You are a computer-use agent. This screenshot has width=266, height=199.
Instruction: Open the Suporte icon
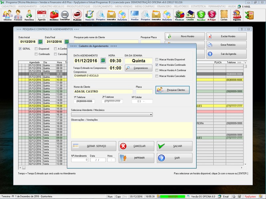click(x=237, y=15)
